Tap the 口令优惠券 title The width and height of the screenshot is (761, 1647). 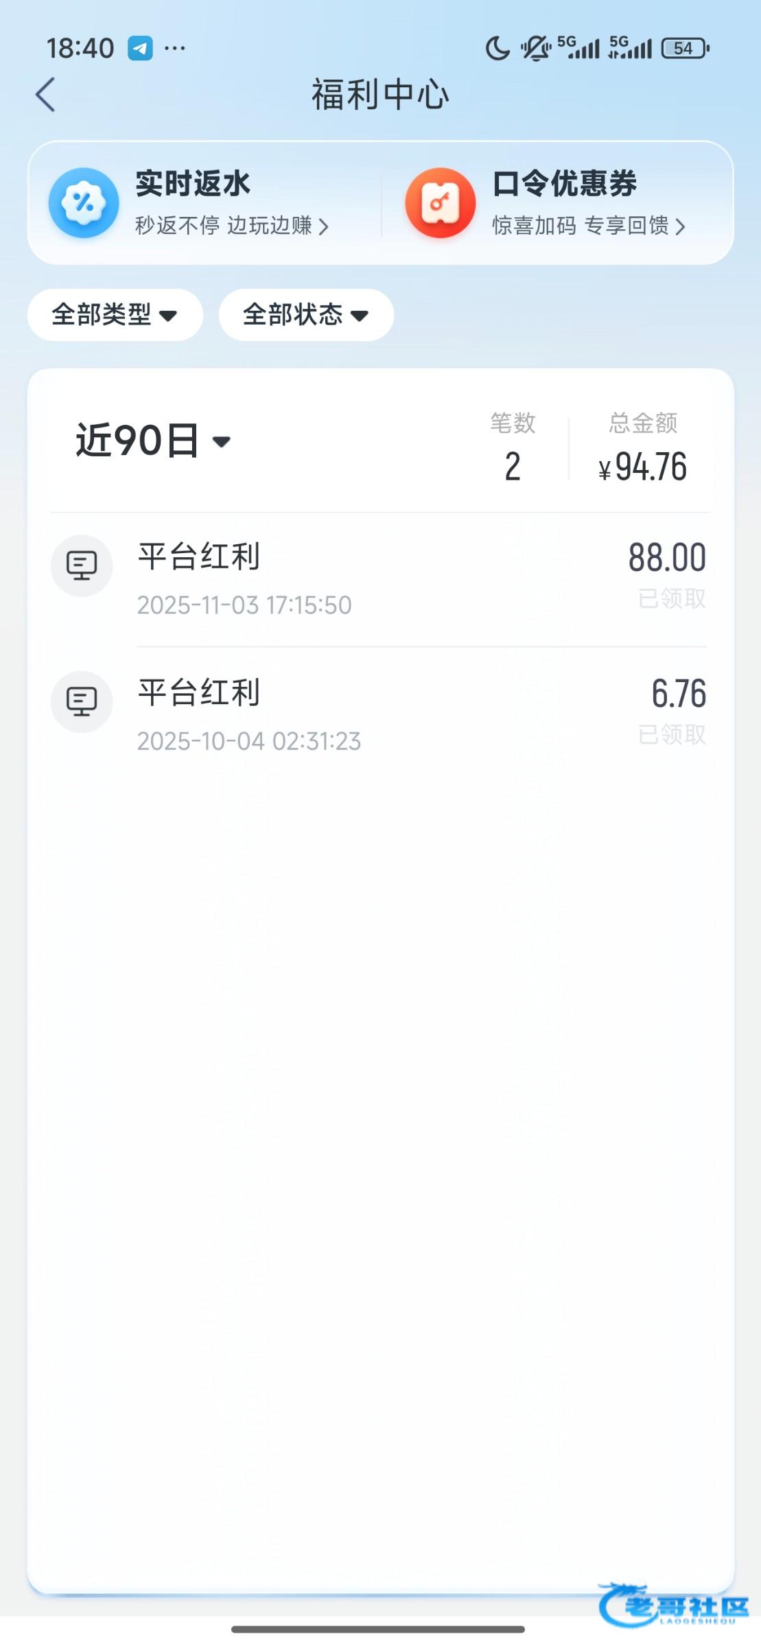coord(565,184)
